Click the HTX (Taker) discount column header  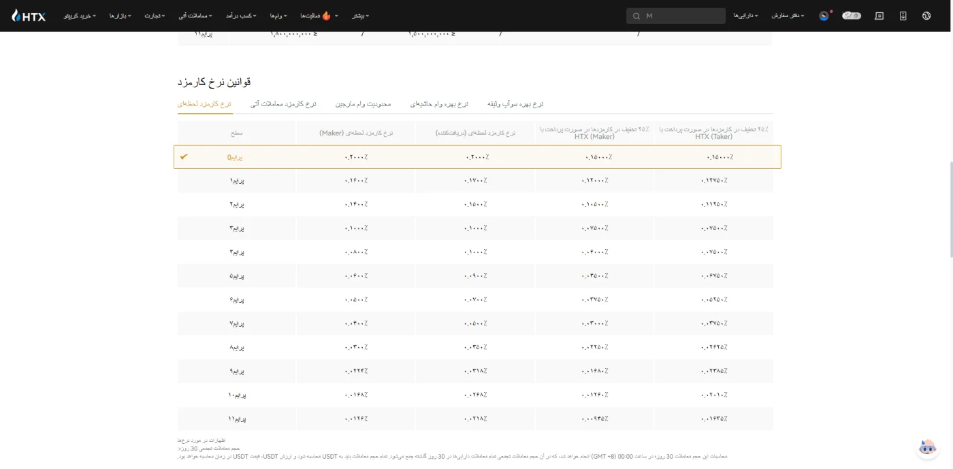(713, 133)
